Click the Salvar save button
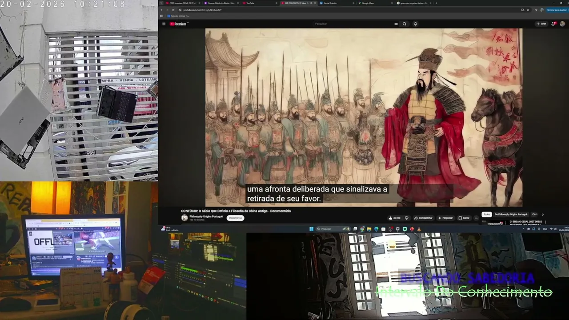The image size is (569, 320). click(x=464, y=218)
